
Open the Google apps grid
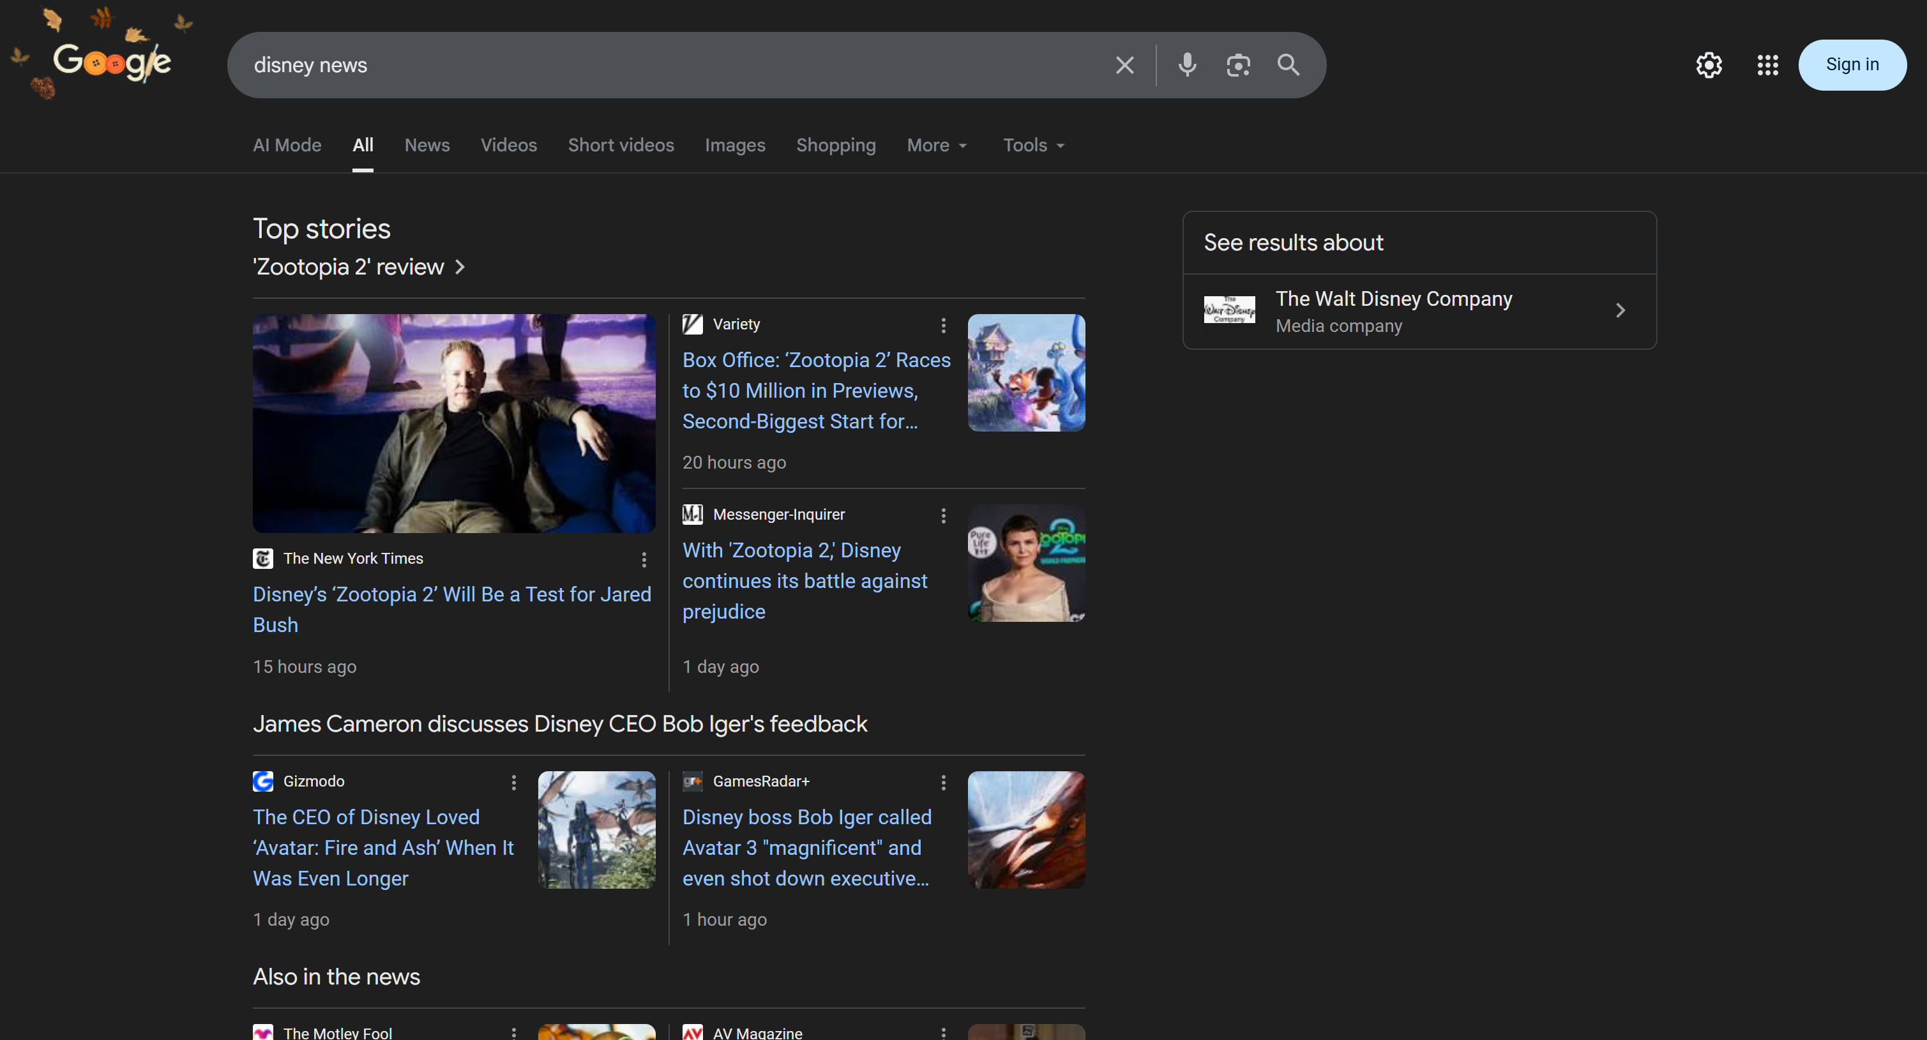tap(1767, 65)
